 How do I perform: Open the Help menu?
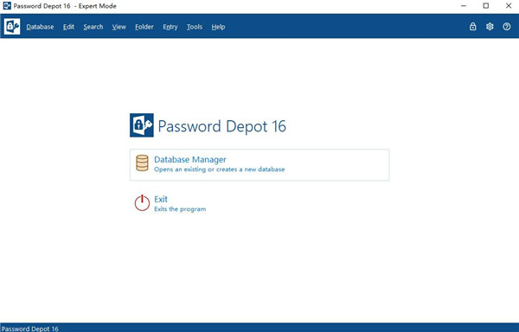click(218, 27)
